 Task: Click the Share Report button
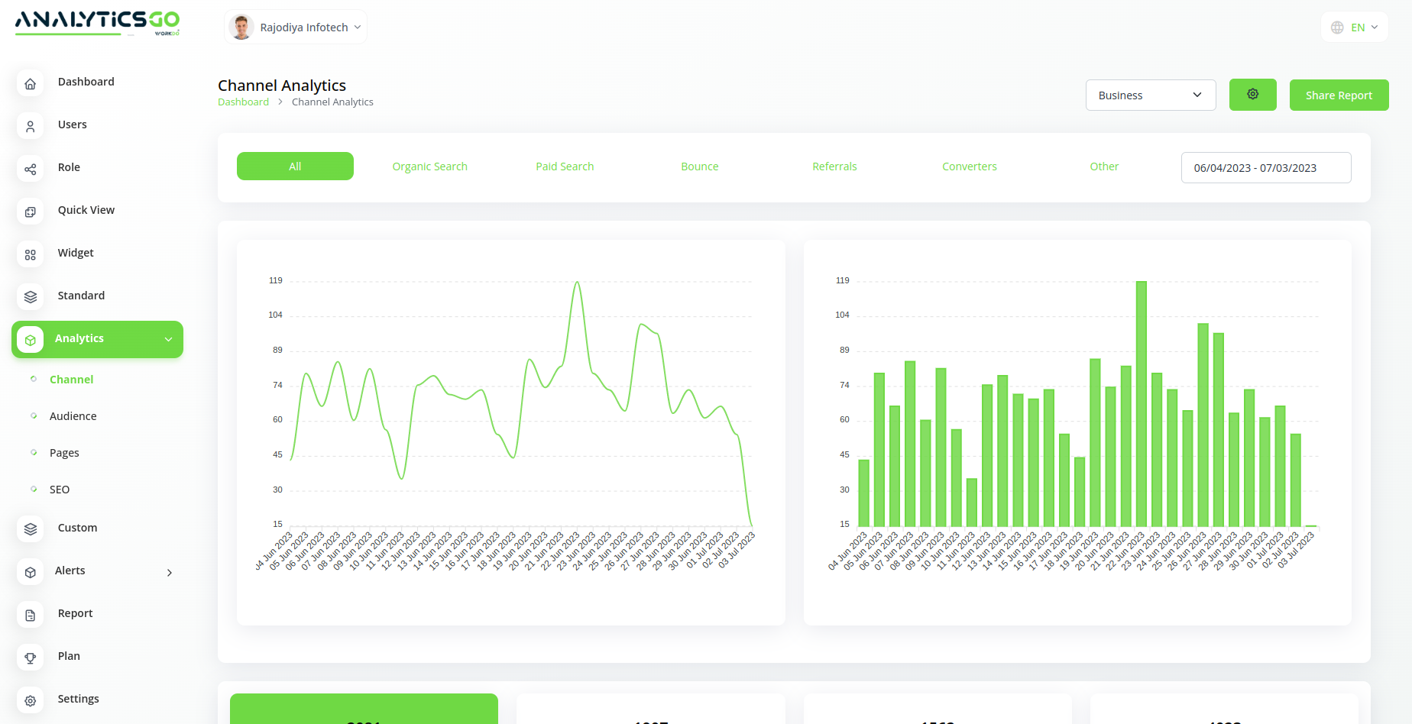[1339, 95]
